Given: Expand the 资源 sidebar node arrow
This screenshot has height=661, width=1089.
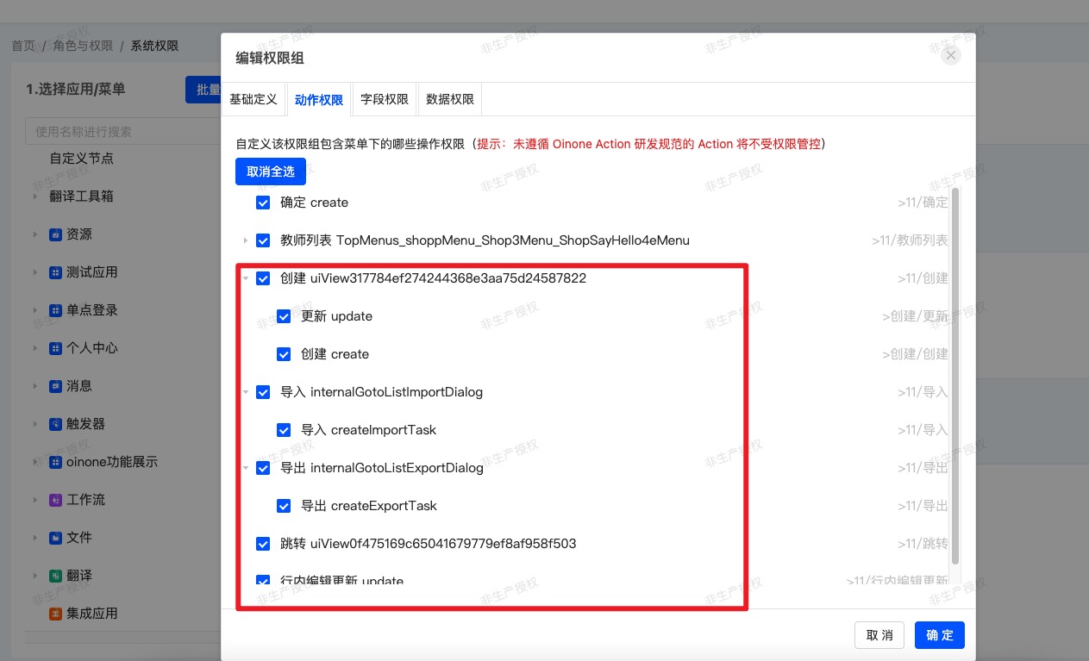Looking at the screenshot, I should (x=35, y=234).
